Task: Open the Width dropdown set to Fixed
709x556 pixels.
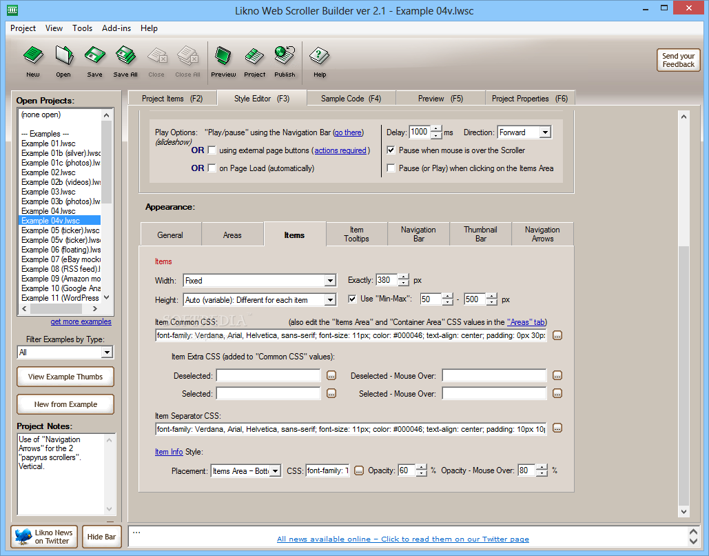Action: tap(331, 281)
